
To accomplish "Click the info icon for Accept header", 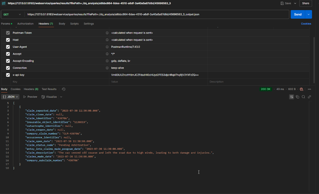I will click(x=107, y=54).
